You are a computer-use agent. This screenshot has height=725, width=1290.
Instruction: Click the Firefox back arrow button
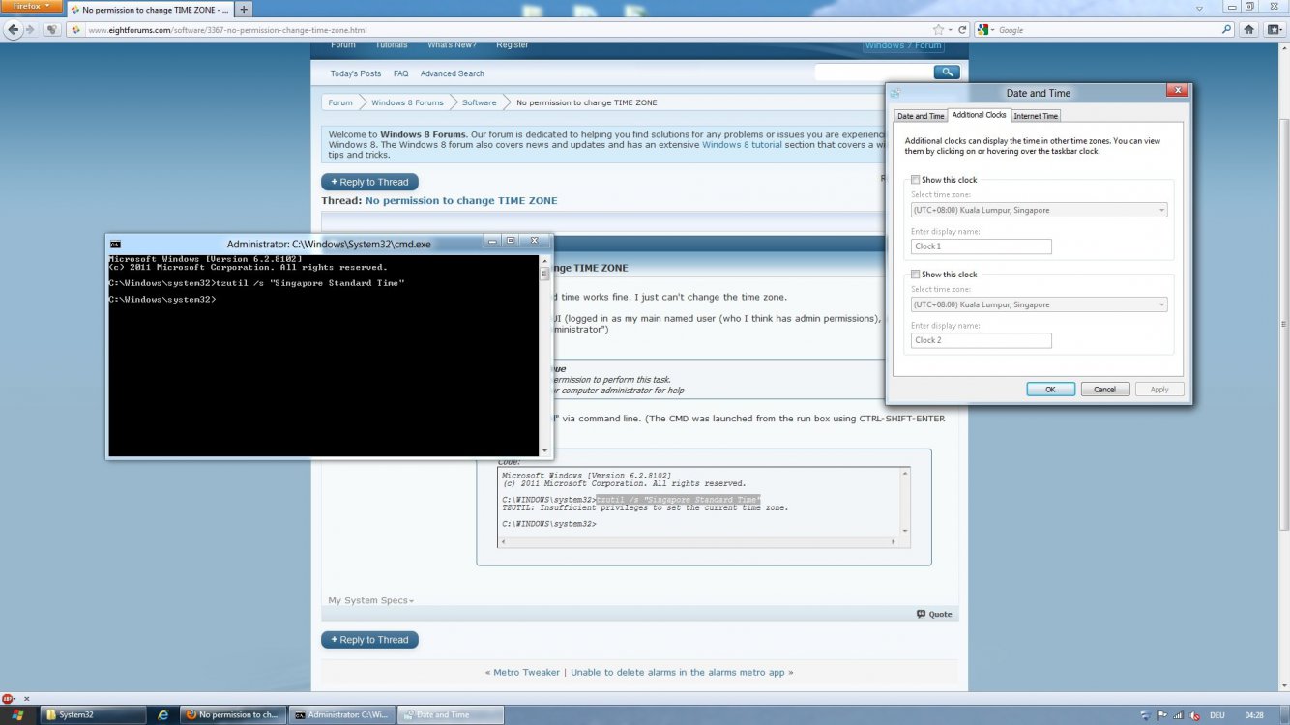[12, 29]
